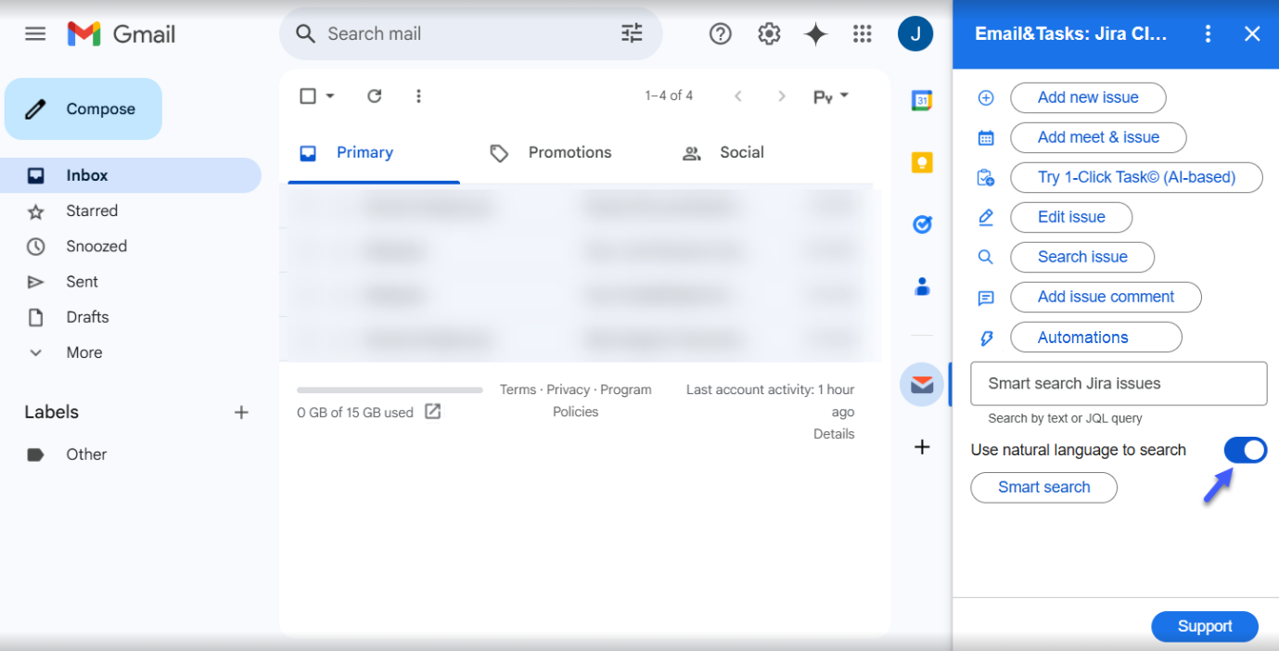Open the Google apps grid
Image resolution: width=1279 pixels, height=651 pixels.
pyautogui.click(x=862, y=34)
